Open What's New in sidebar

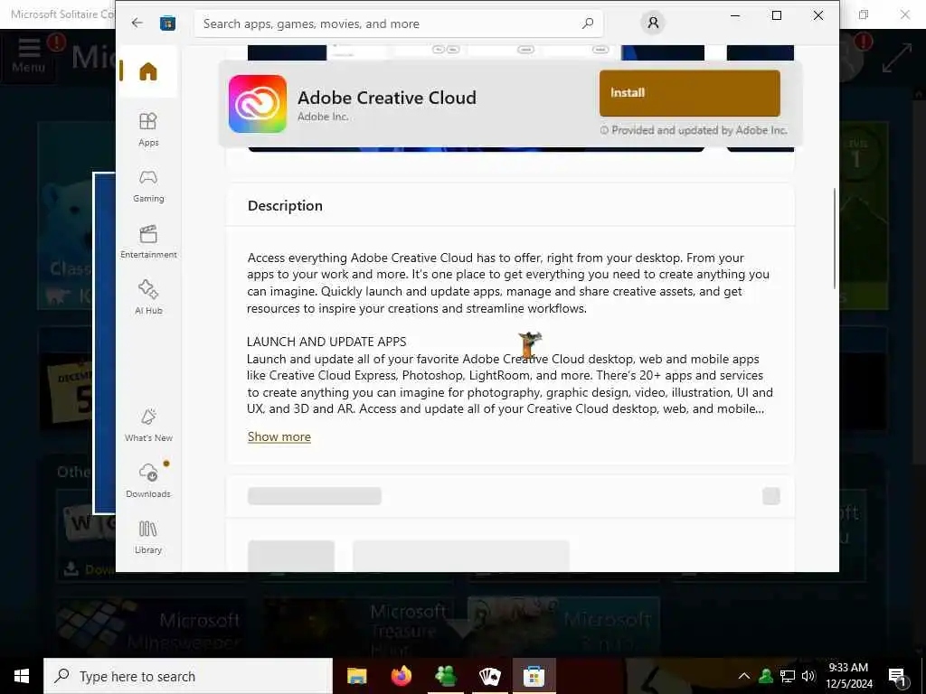pos(148,425)
